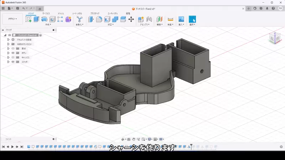
Task: Play the timeline history
Action: click(x=12, y=147)
